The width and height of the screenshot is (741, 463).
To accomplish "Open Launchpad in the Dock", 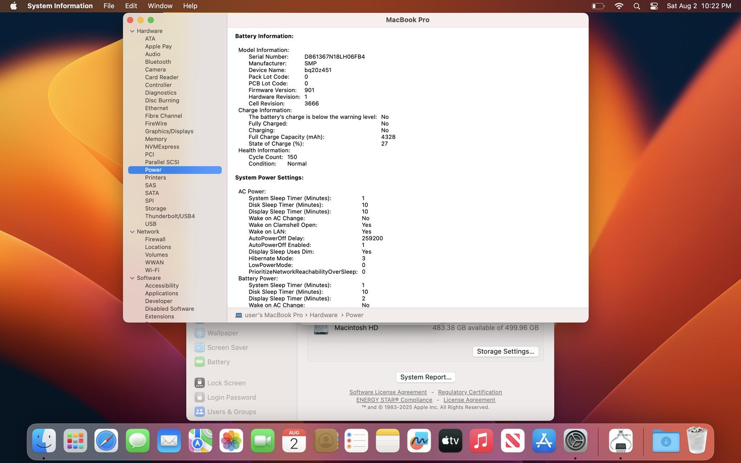I will 75,441.
